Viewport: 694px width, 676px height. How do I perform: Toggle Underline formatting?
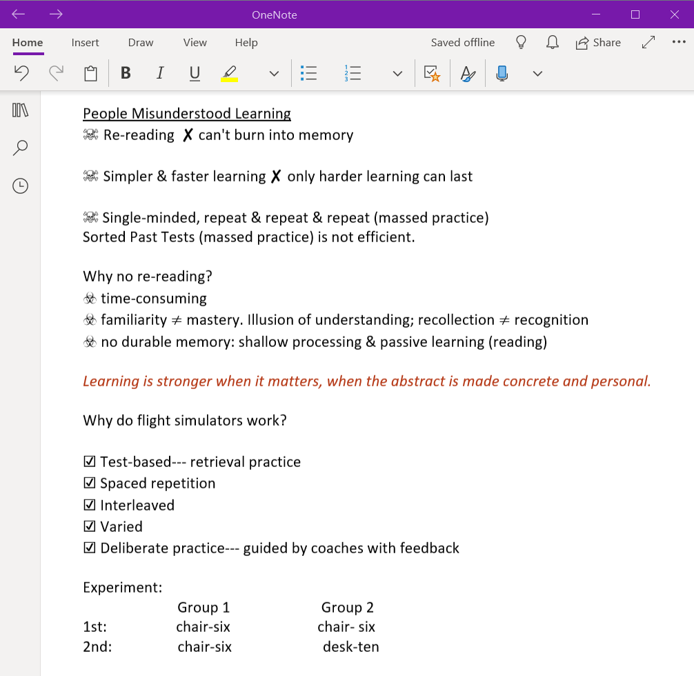pos(195,73)
